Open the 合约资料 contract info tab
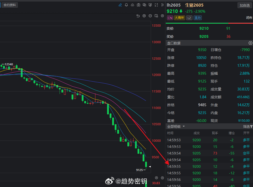 coord(10,5)
